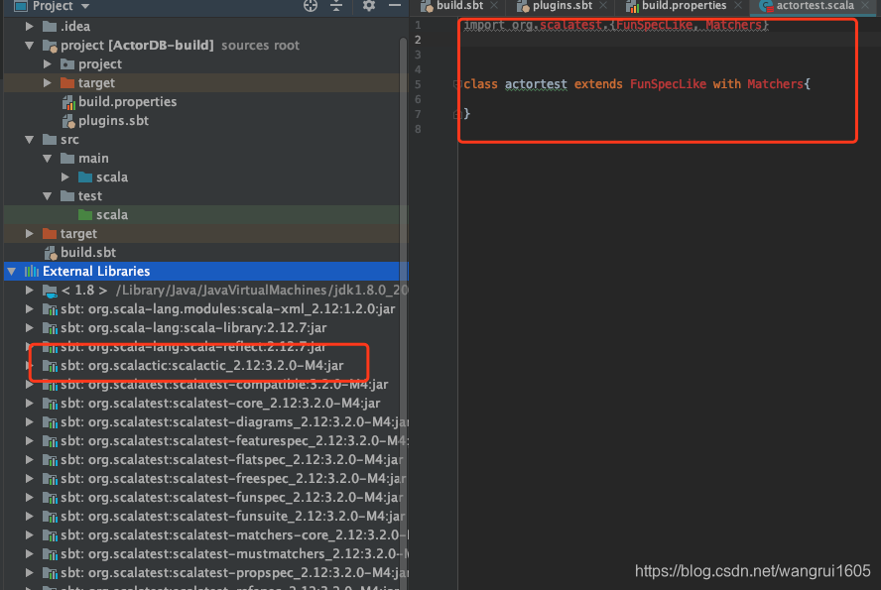
Task: Expand the nested project folder
Action: 48,64
